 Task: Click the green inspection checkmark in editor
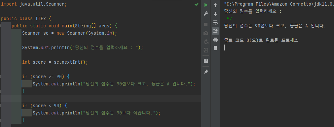point(196,5)
